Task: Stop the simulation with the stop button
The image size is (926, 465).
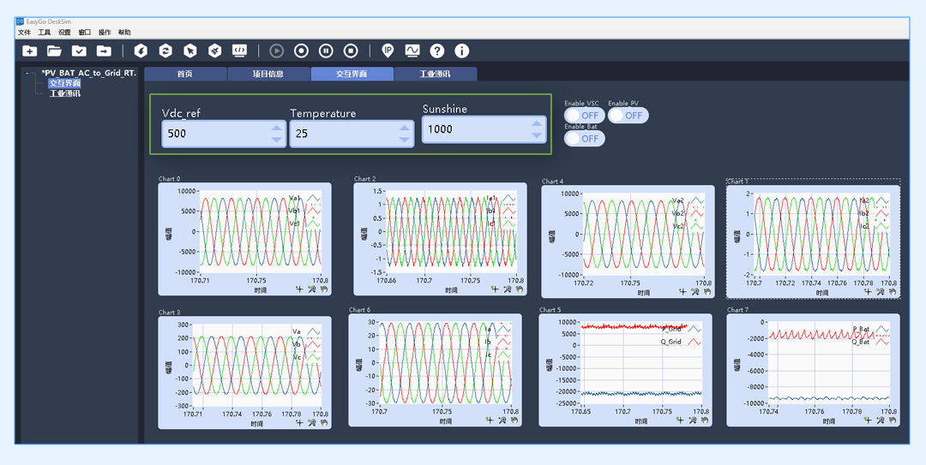Action: coord(351,51)
